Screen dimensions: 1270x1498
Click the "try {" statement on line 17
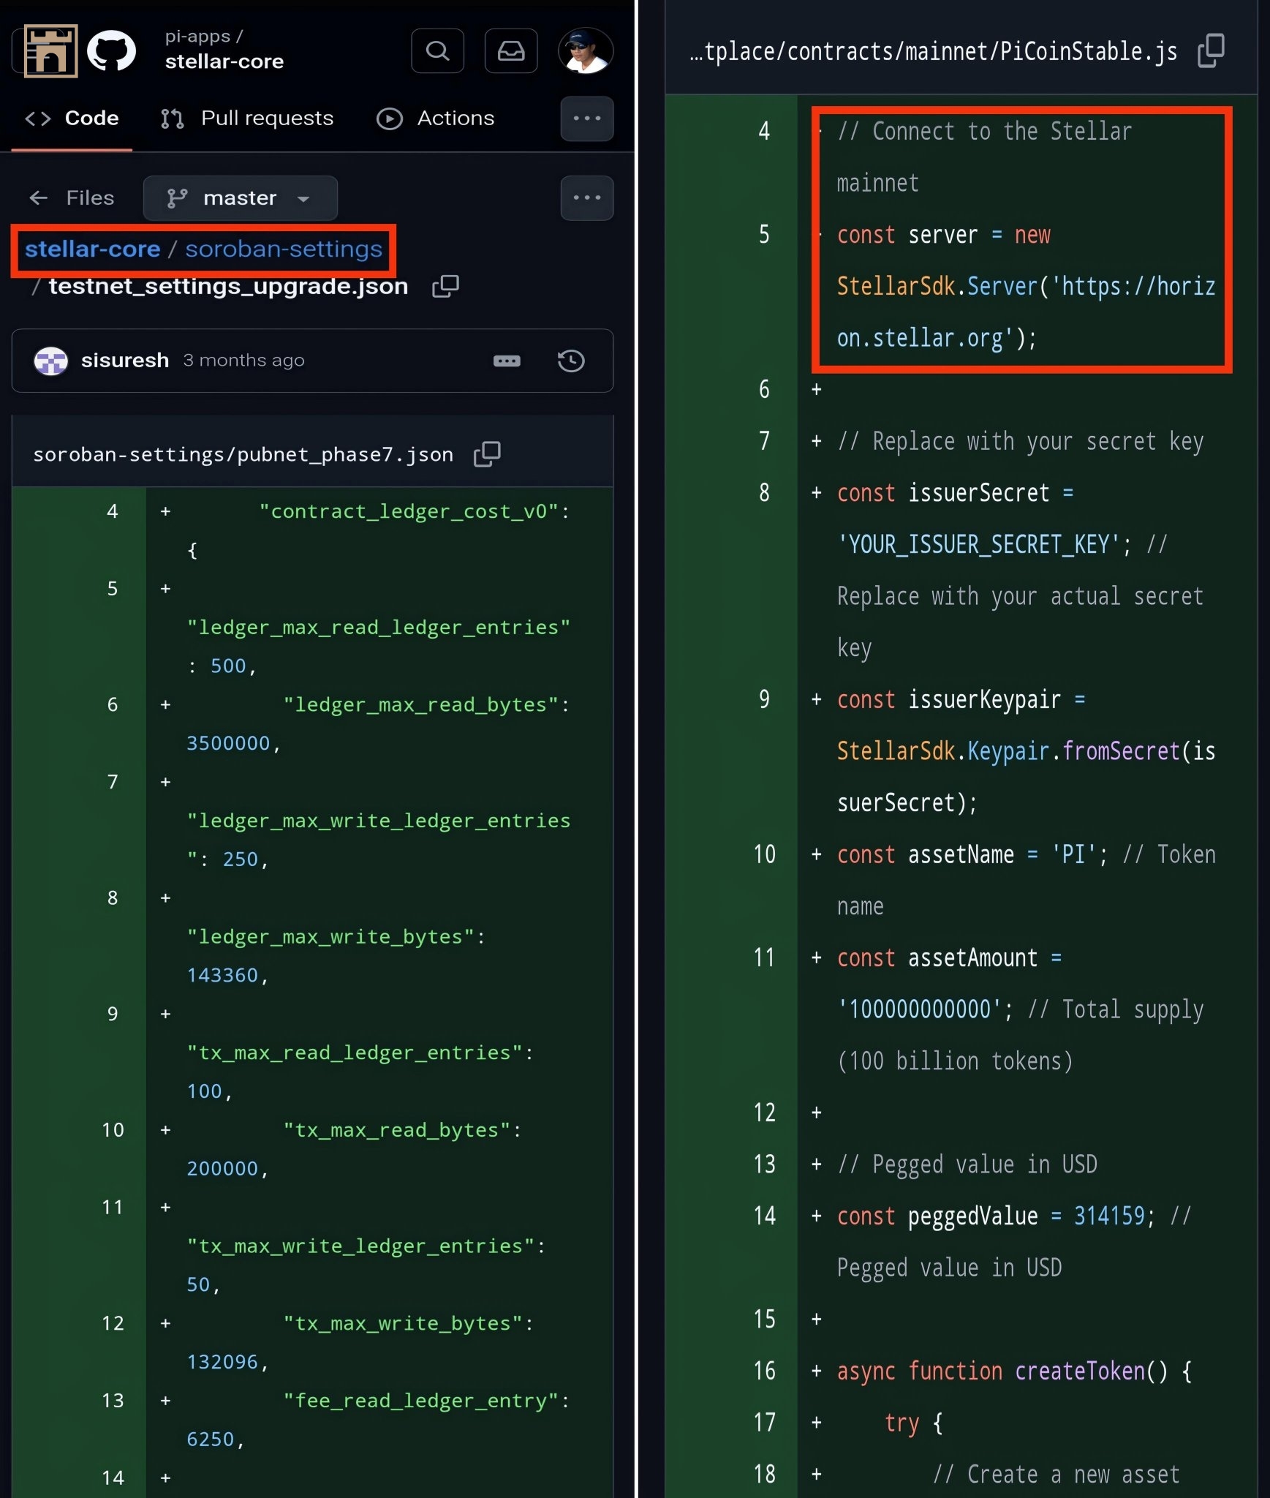pos(913,1423)
